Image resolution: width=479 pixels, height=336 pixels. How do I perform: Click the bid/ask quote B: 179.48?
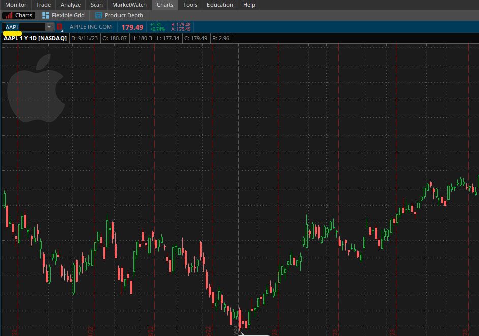point(181,25)
